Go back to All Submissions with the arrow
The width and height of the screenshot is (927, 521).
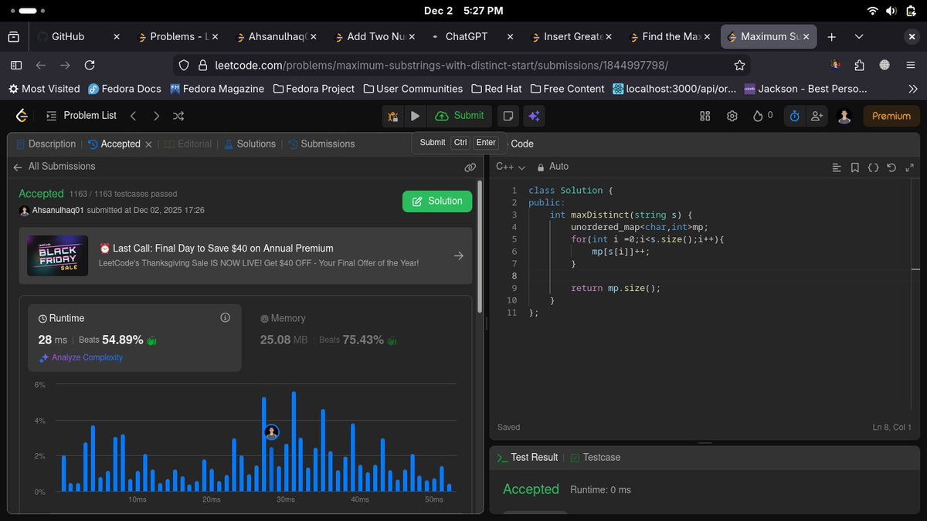coord(17,167)
